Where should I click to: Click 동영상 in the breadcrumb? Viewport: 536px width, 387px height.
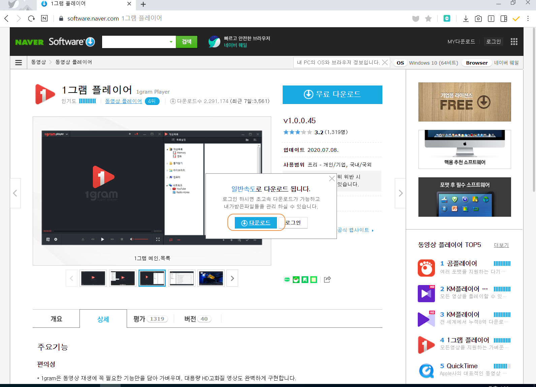38,62
